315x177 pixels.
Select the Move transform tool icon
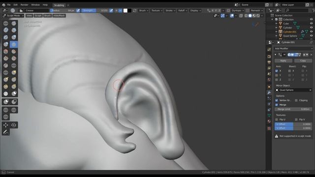[x=5, y=125]
